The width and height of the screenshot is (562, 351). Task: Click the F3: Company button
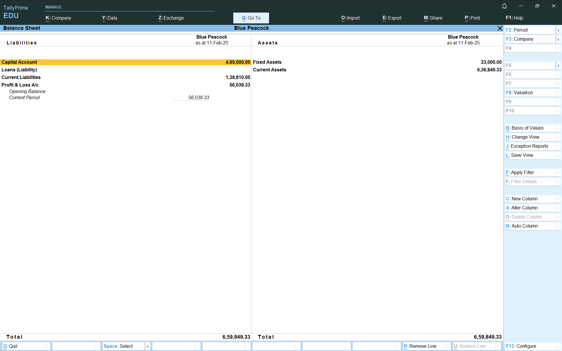[530, 39]
